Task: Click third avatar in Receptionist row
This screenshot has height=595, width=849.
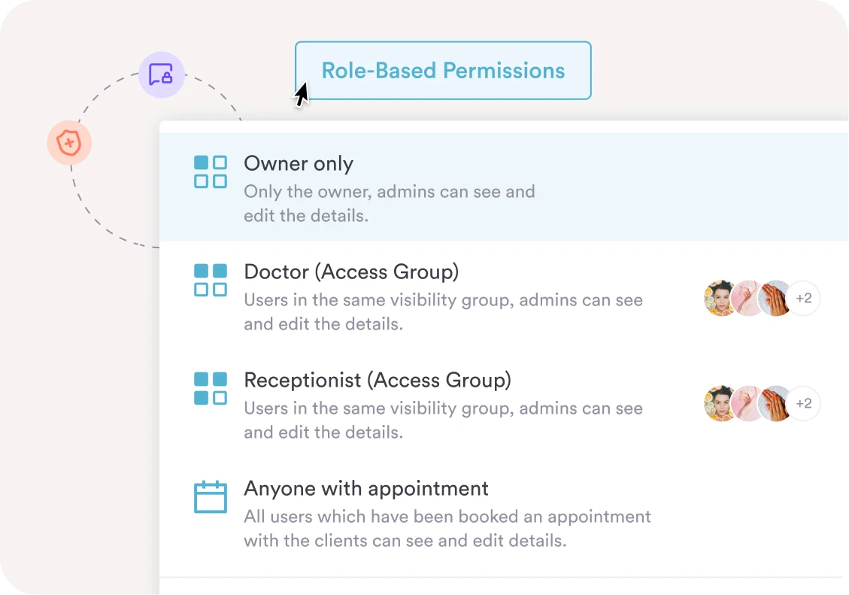Action: [x=775, y=404]
